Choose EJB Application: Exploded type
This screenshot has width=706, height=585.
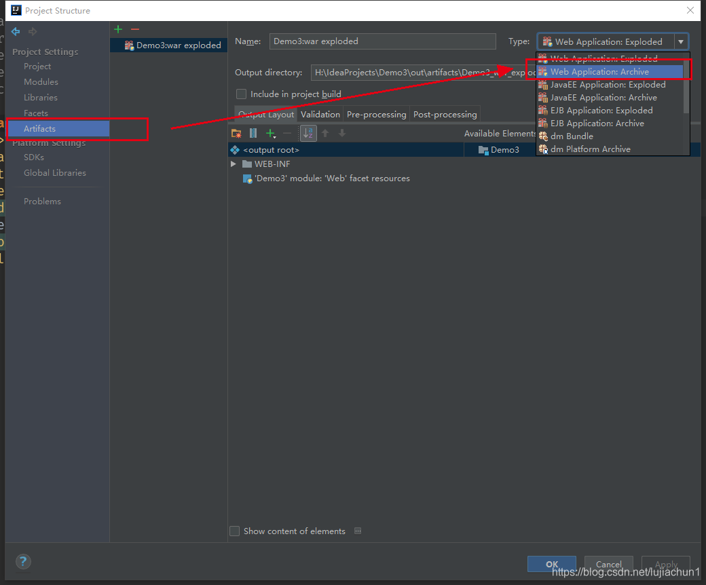[x=610, y=110]
